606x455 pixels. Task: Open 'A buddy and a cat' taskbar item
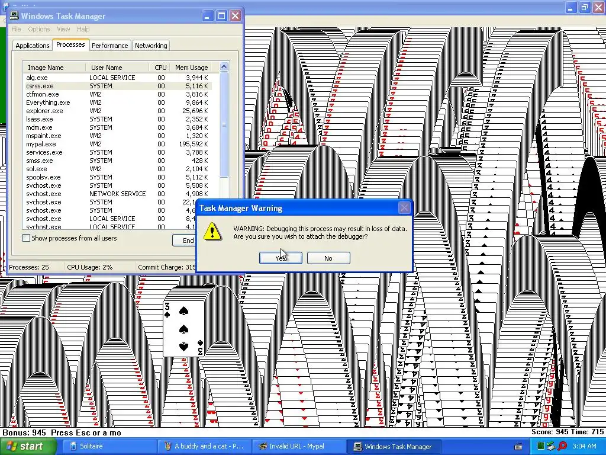[204, 446]
